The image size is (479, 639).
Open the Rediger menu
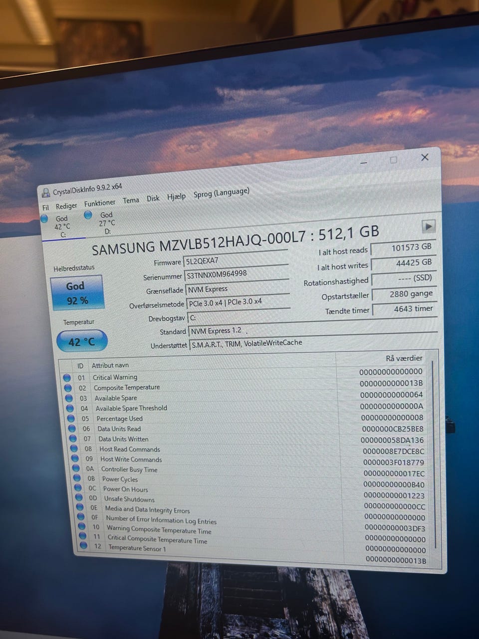66,206
